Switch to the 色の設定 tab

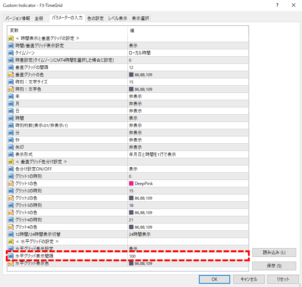point(95,19)
